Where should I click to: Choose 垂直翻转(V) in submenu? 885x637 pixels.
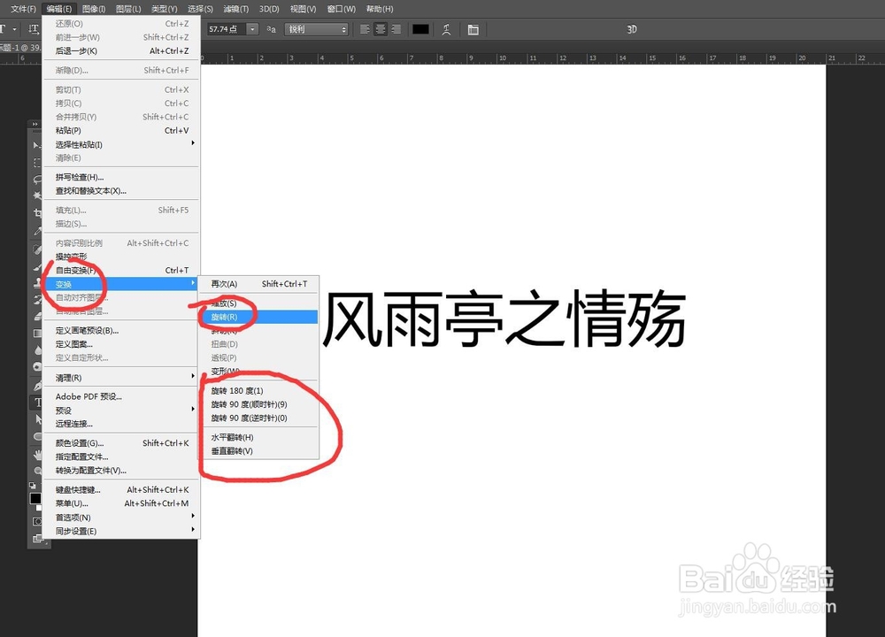(x=258, y=451)
